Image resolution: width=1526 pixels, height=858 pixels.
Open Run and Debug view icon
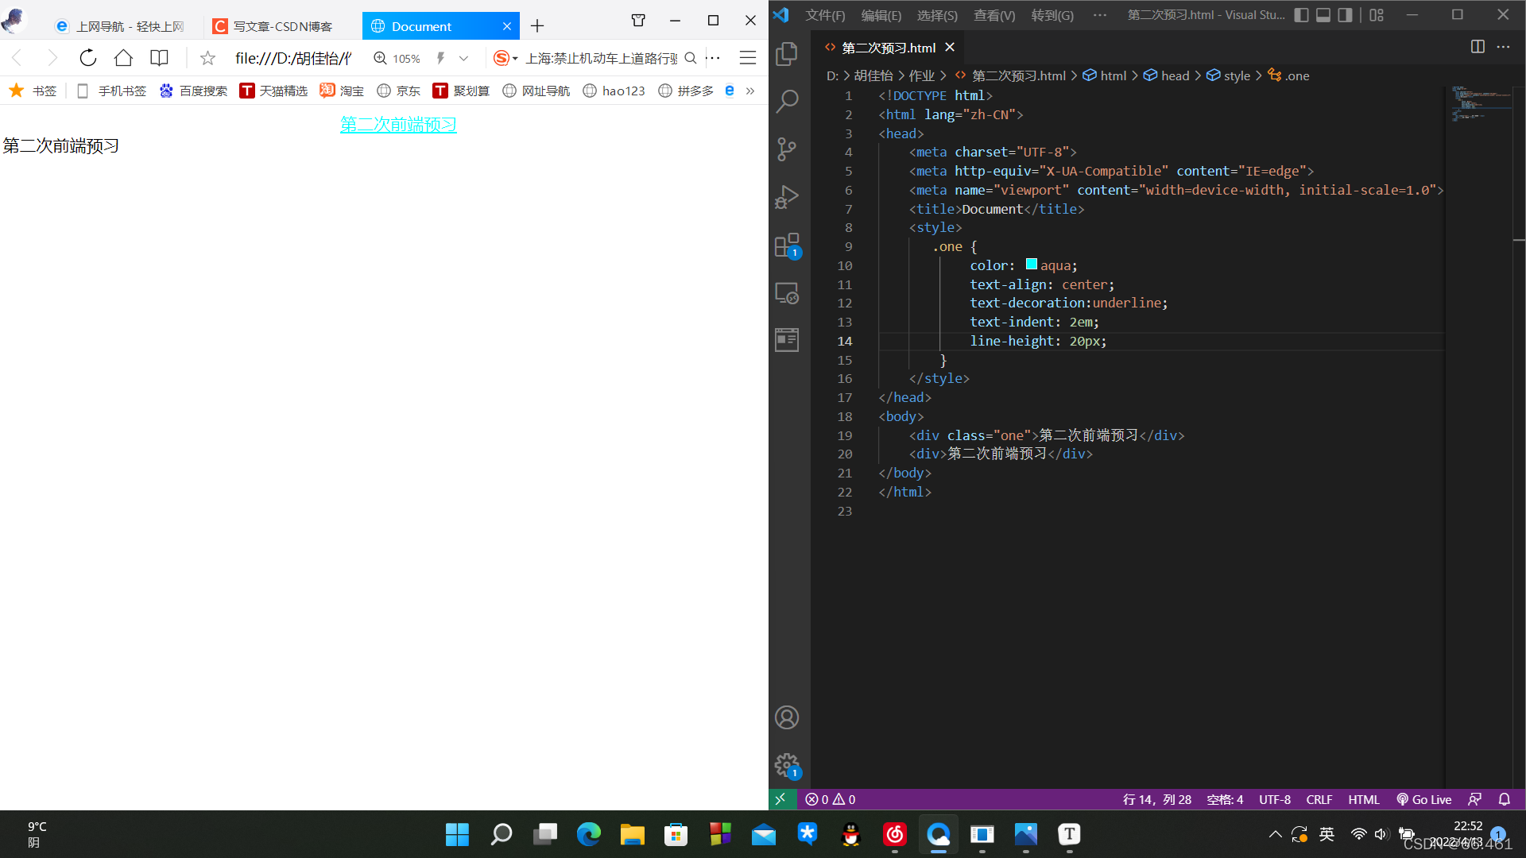787,196
